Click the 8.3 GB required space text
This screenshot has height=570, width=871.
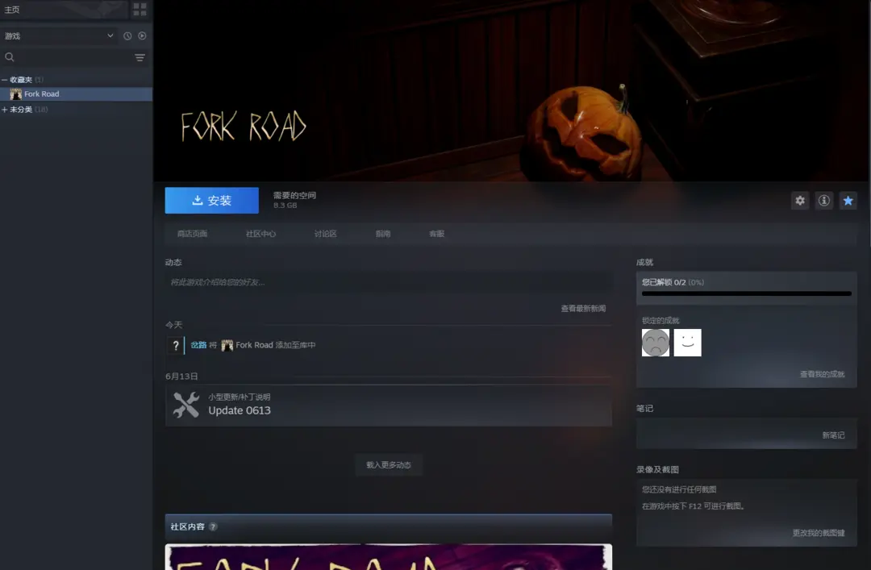285,206
